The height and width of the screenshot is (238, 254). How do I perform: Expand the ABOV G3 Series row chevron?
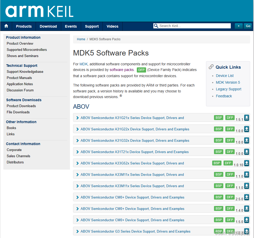77,231
